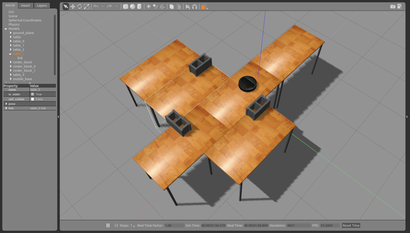410x233 pixels.
Task: Click the Paste icon in toolbar
Action: point(178,6)
